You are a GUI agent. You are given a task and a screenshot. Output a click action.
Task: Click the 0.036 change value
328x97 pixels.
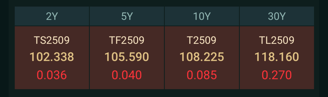[52, 75]
